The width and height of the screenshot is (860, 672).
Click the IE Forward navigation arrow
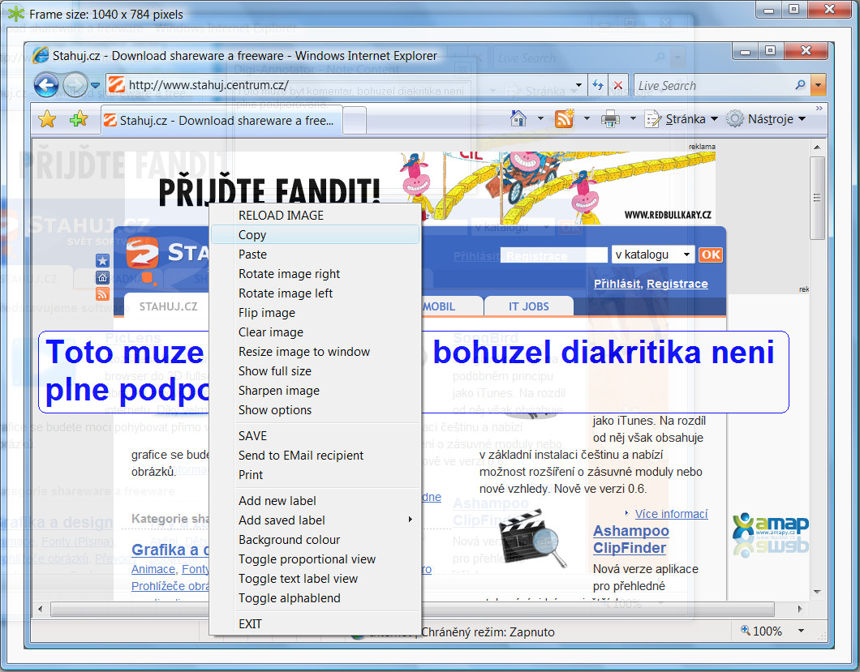click(75, 85)
